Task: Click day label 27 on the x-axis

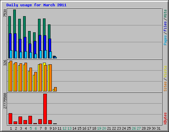Action: (139, 128)
